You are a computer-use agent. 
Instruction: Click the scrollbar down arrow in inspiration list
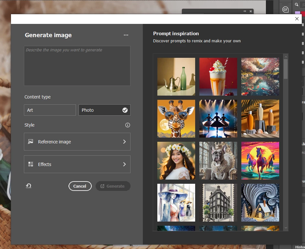(286, 228)
